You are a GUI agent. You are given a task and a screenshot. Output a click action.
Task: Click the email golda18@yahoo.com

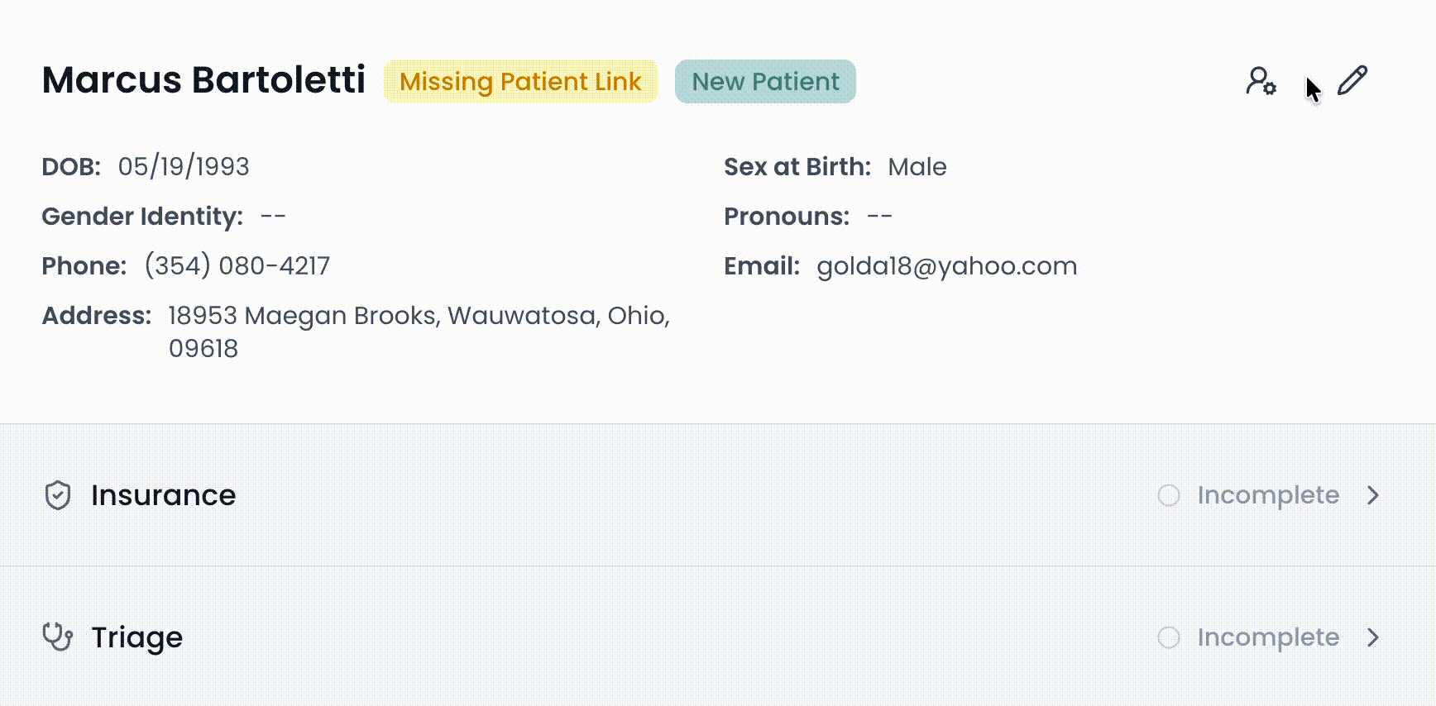pos(946,266)
